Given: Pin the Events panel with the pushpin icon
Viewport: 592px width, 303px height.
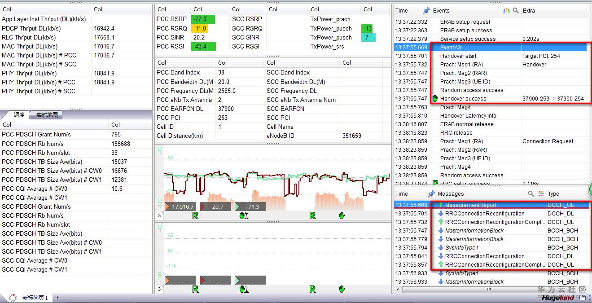Looking at the screenshot, I should 426,11.
